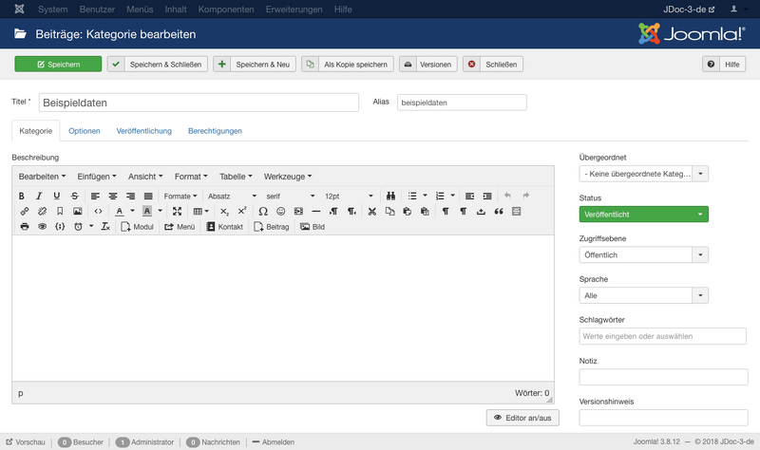This screenshot has height=450, width=760.
Task: Apply superscript formatting
Action: pyautogui.click(x=242, y=211)
